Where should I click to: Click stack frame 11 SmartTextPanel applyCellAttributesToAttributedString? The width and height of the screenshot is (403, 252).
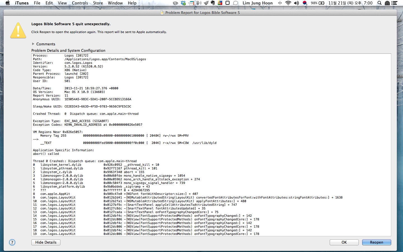coord(135,205)
